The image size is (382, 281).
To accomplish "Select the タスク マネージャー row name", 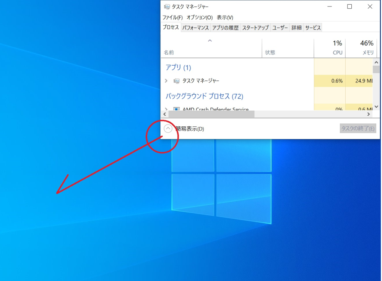I will tap(201, 81).
